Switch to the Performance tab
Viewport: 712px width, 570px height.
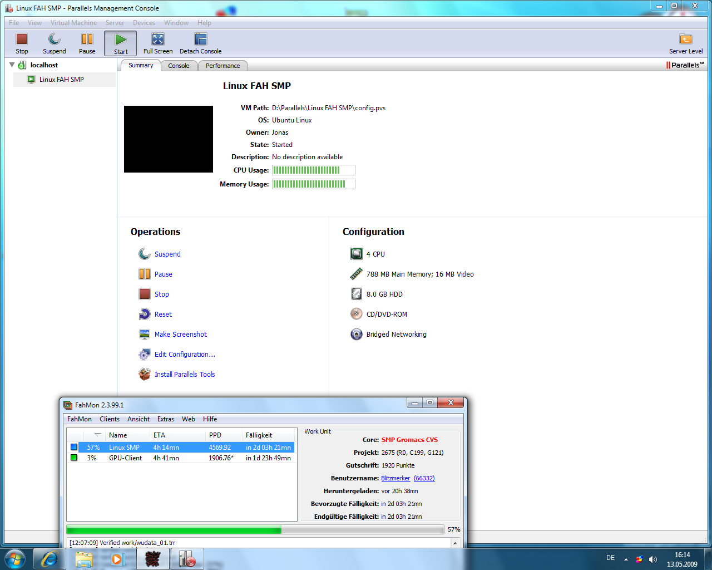222,66
